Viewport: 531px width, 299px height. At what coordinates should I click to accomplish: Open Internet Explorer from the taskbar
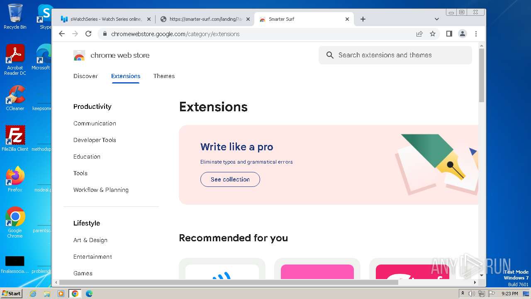pyautogui.click(x=33, y=294)
